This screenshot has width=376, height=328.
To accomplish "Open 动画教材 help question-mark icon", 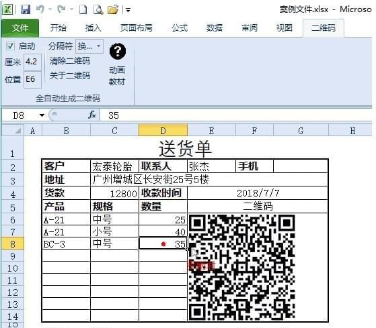I will click(x=118, y=51).
